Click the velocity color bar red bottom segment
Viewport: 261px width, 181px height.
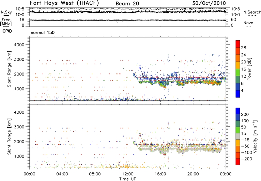(x=238, y=162)
